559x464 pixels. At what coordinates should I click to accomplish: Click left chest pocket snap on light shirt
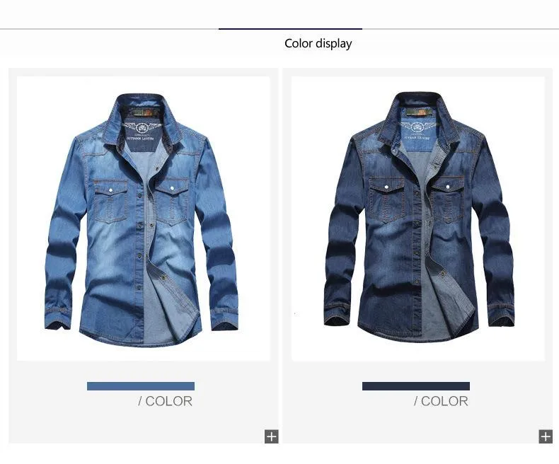(x=110, y=190)
